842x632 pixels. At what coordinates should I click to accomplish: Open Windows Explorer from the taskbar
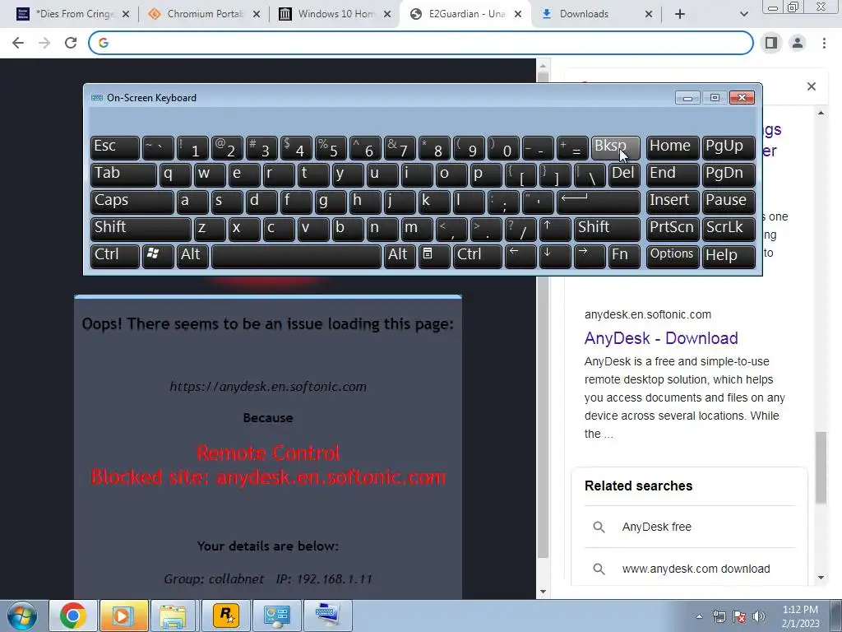[x=173, y=616]
